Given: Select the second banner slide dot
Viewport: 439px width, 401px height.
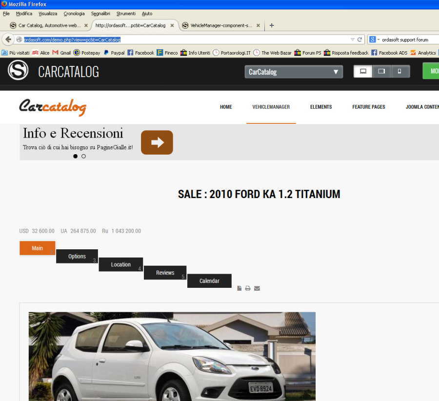Looking at the screenshot, I should 83,156.
